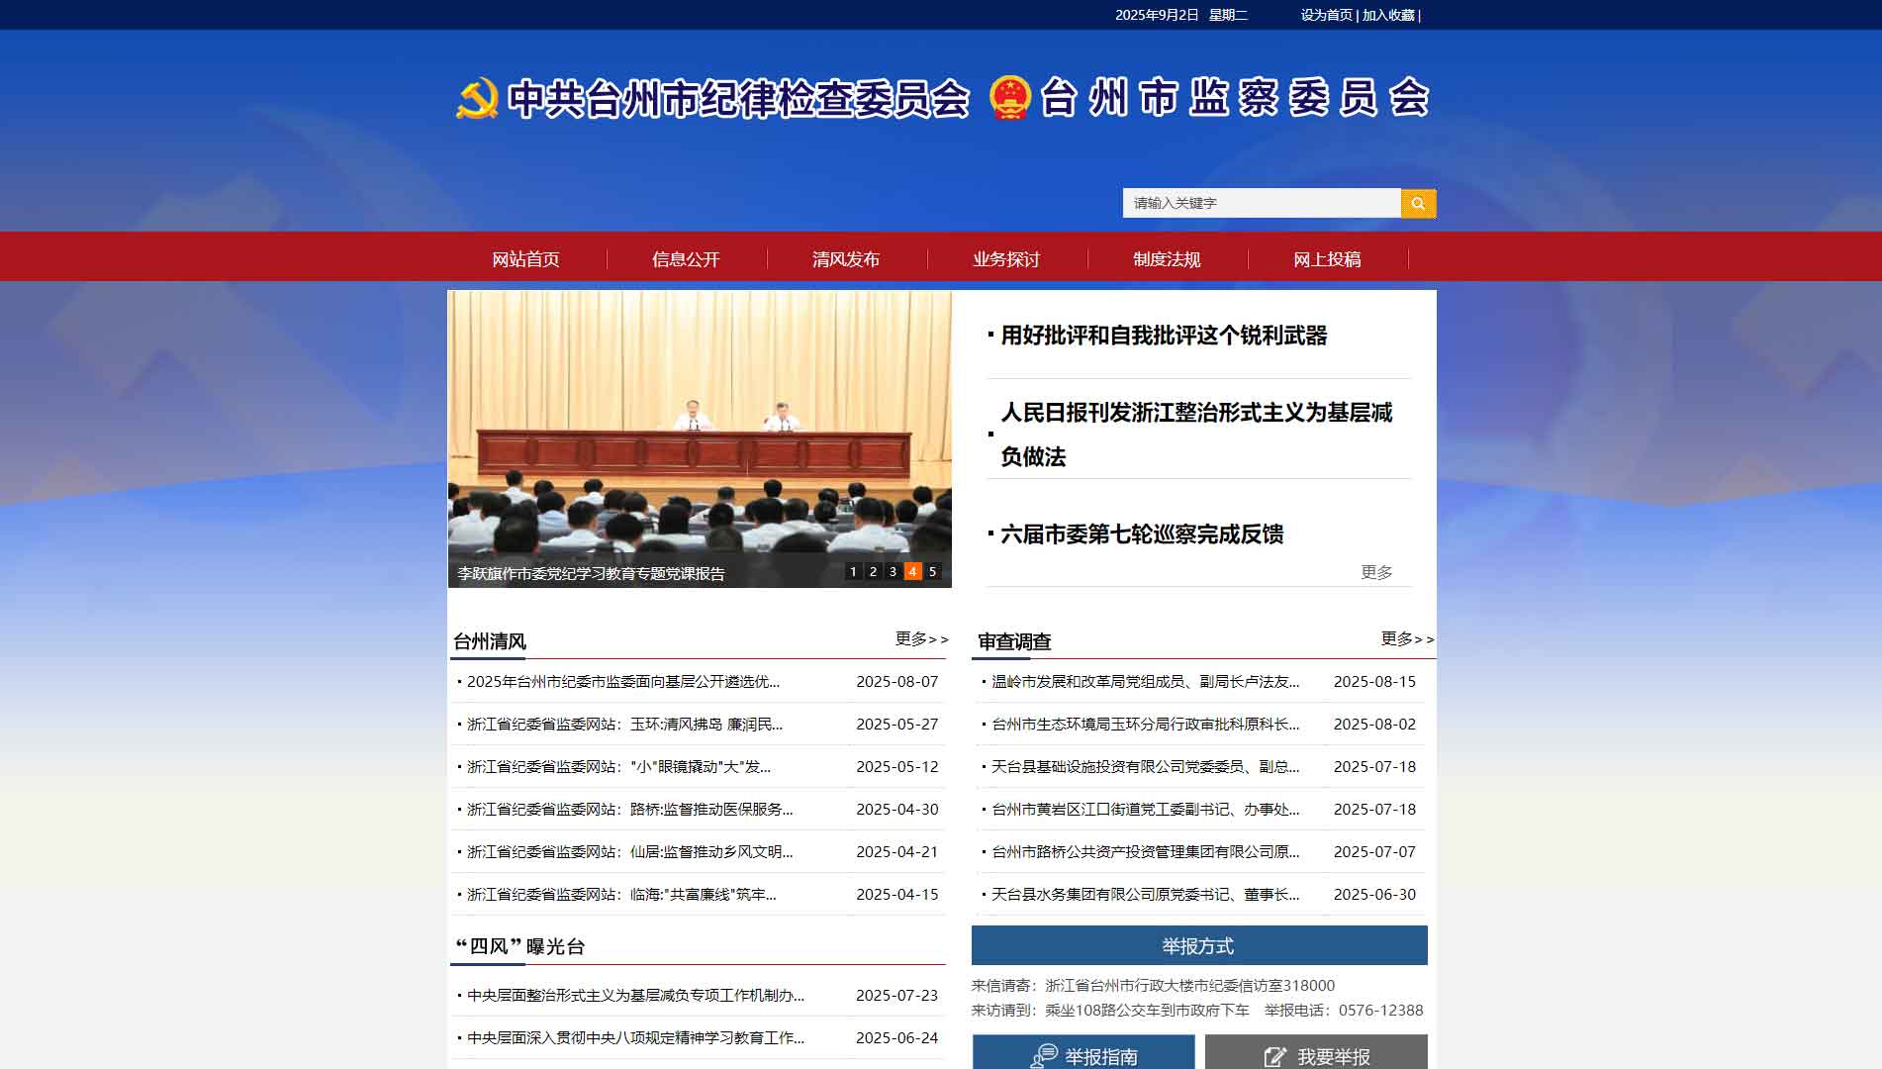
Task: Click the orange search magnifier button
Action: click(1418, 203)
